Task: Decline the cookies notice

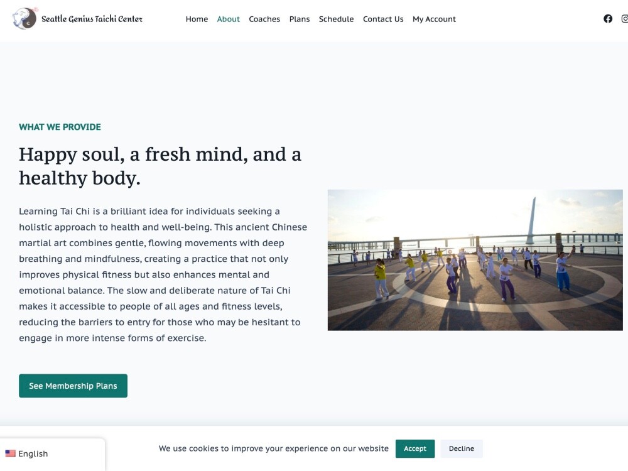Action: [x=462, y=448]
